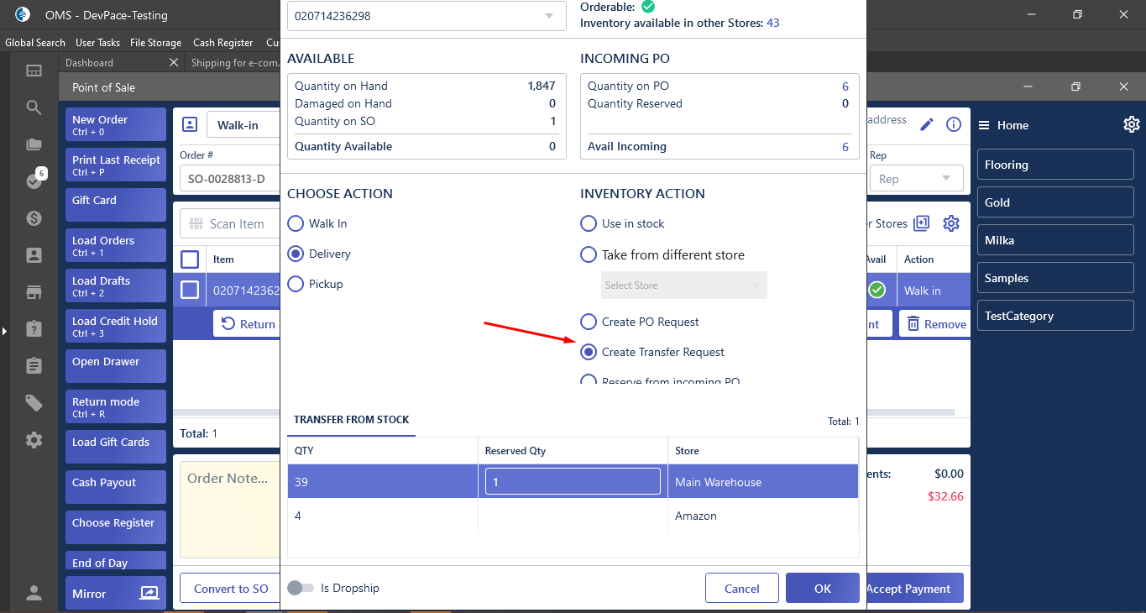
Task: Click the Print Last Receipt button
Action: tap(116, 165)
